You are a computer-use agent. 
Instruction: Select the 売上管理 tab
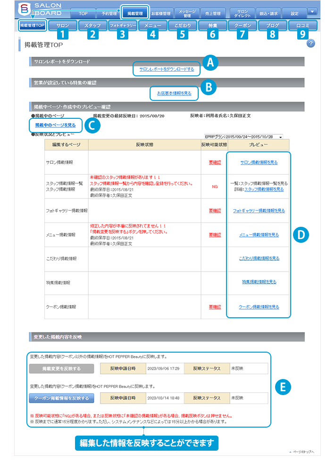click(x=214, y=13)
